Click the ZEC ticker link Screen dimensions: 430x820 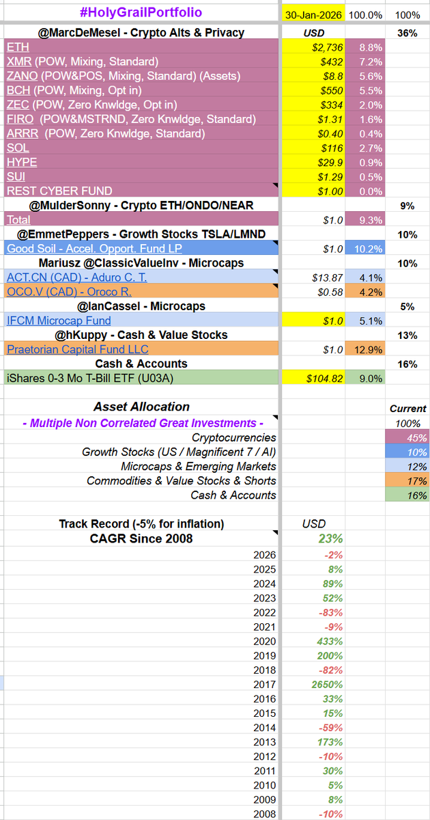click(x=17, y=104)
